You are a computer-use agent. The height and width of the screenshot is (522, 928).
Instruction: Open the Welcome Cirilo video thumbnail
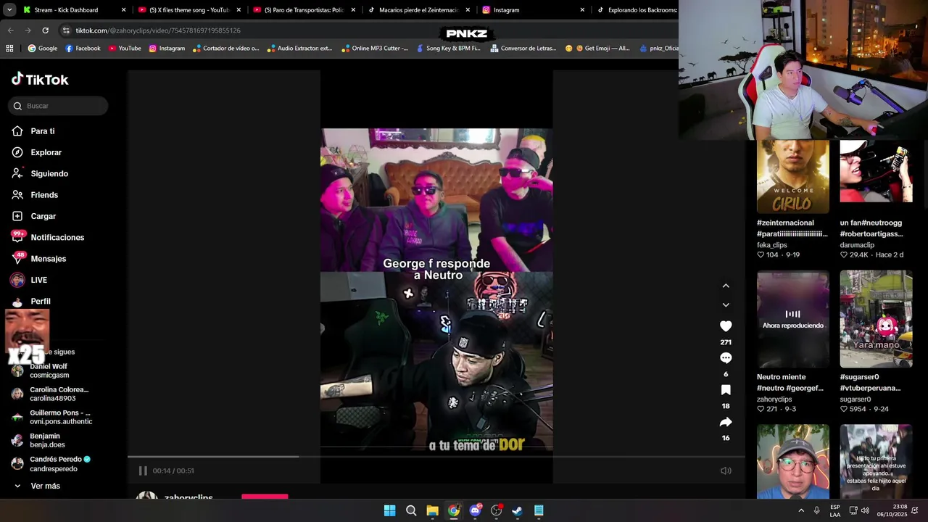[x=792, y=176]
